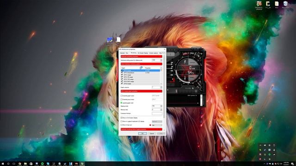Click the Cortana circle icon in taskbar

8,164
